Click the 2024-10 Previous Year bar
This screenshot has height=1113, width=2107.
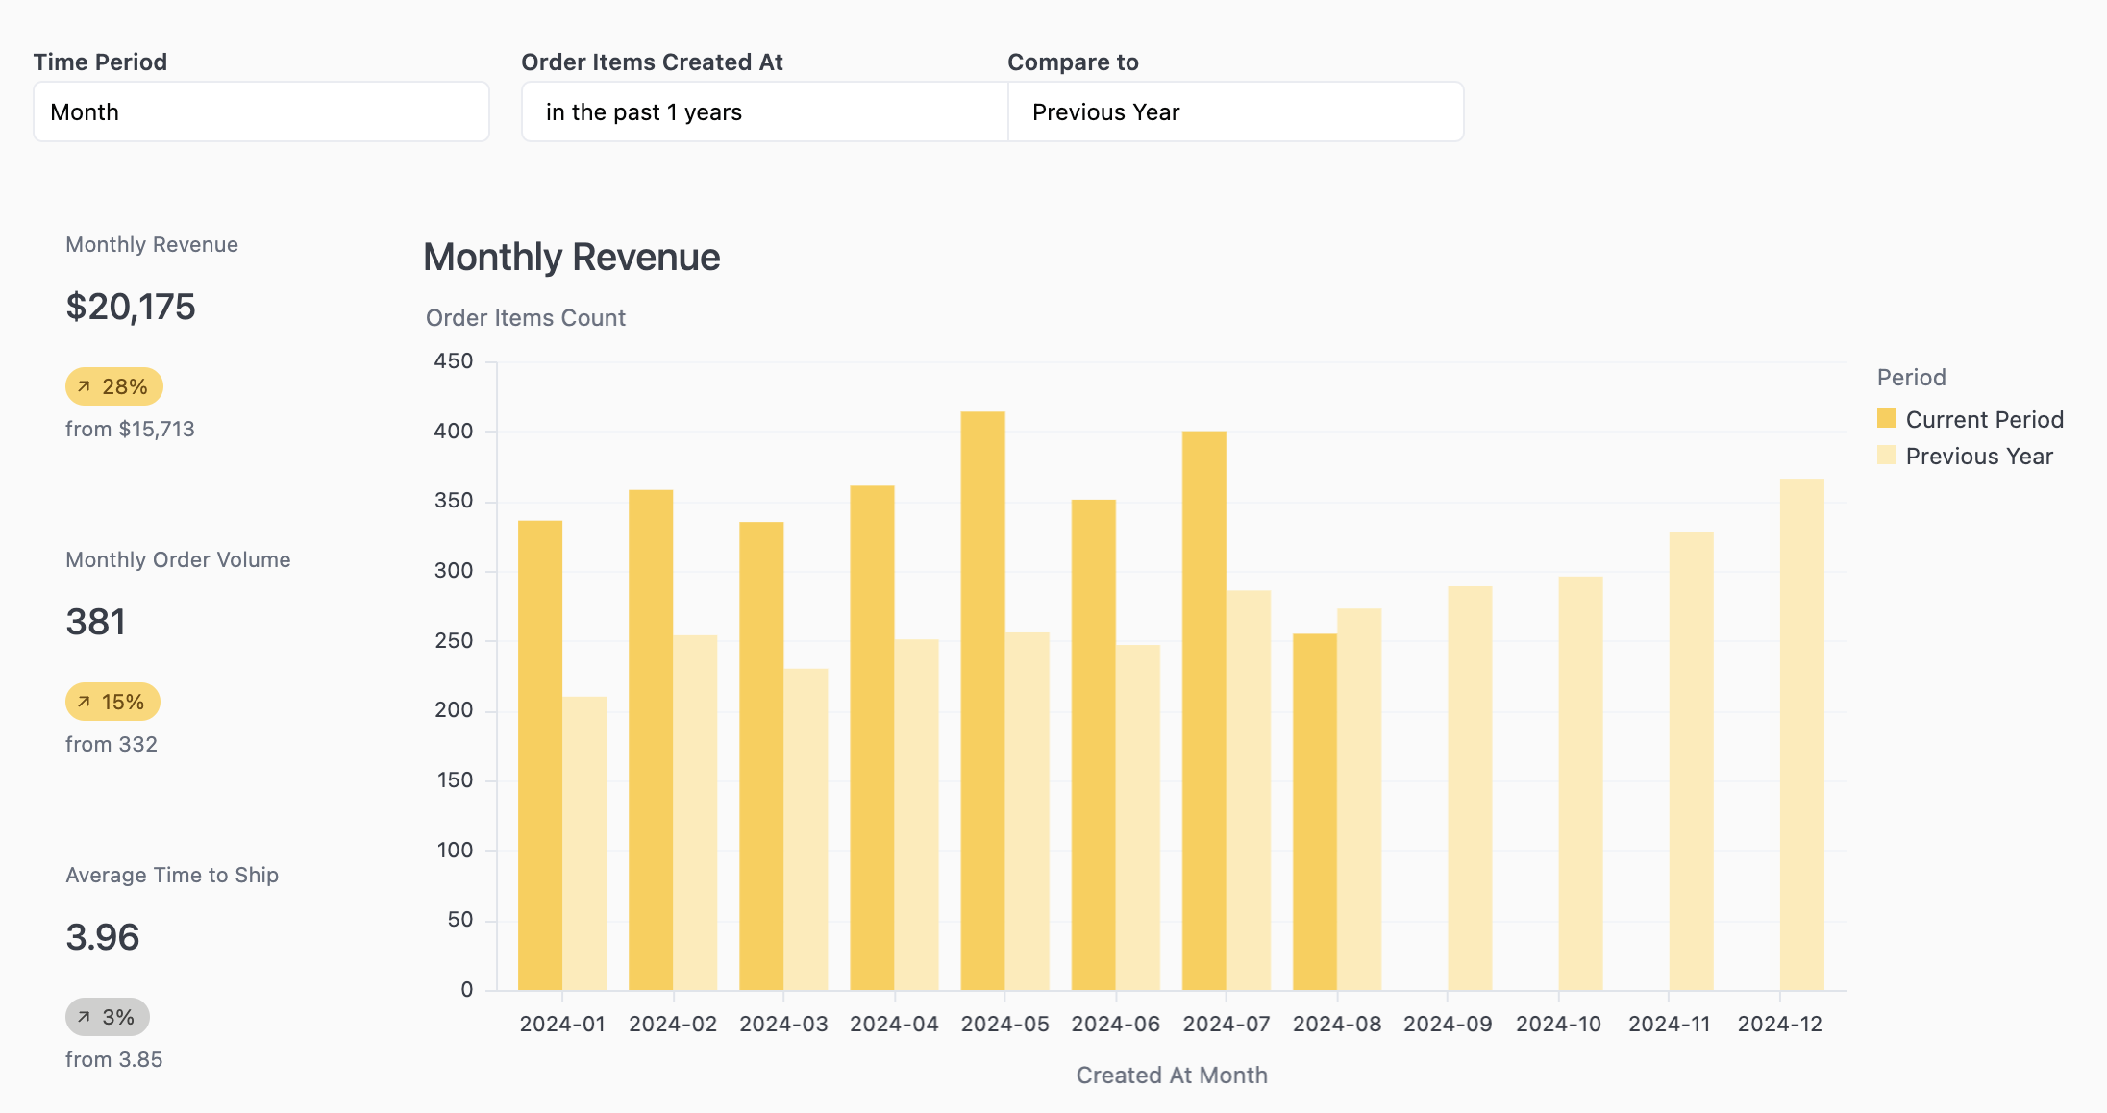click(1580, 783)
